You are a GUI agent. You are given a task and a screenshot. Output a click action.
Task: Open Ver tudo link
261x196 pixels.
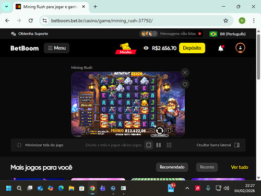[240, 167]
